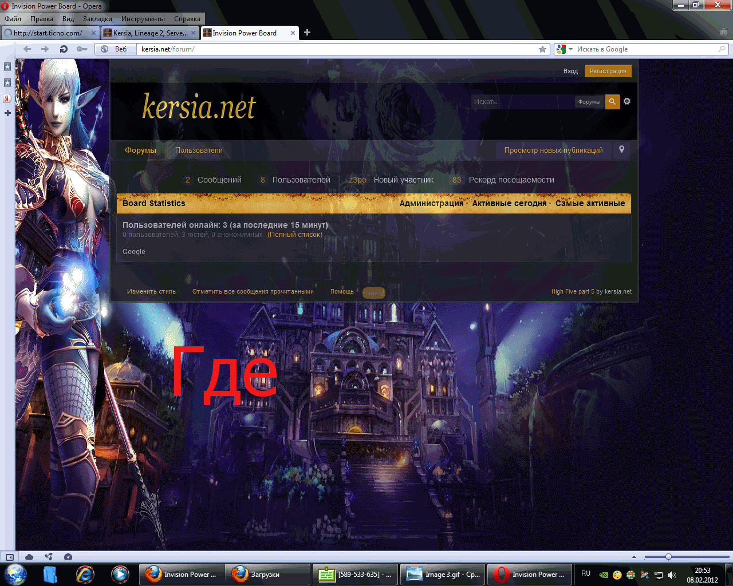Open a new tab with the plus button
The width and height of the screenshot is (733, 586).
(x=307, y=33)
